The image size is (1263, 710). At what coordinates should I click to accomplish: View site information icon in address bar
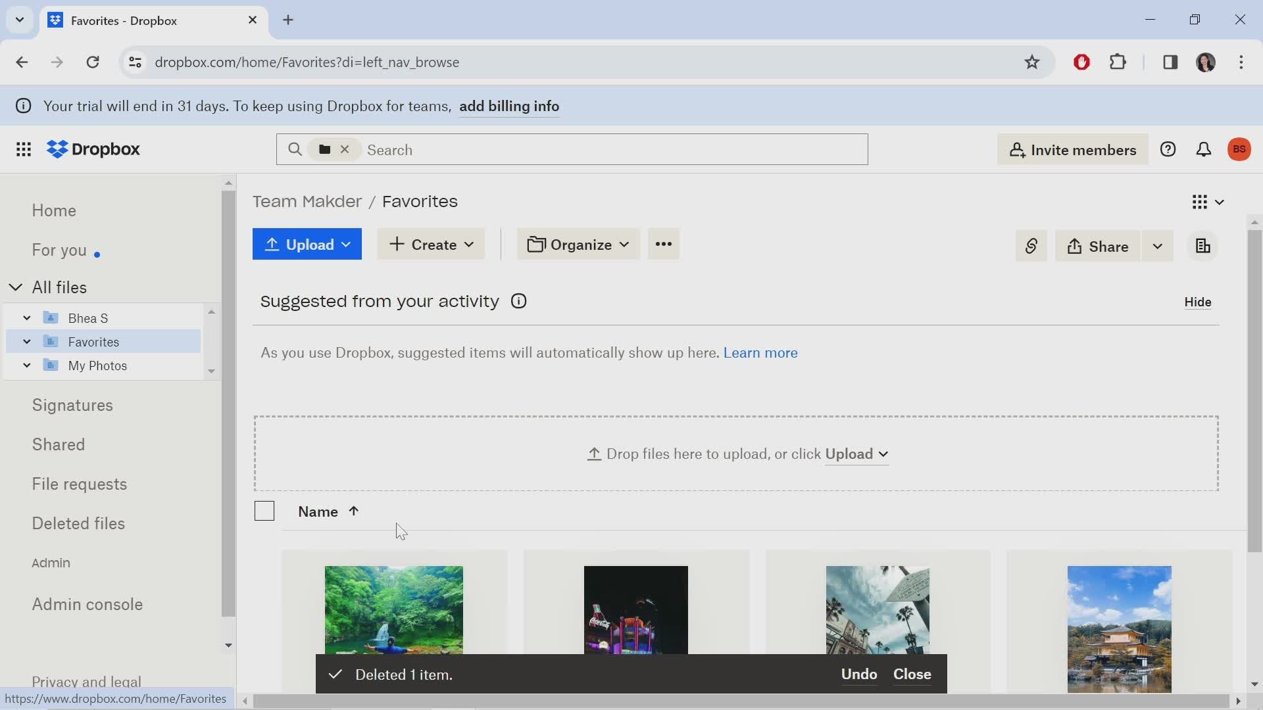(135, 62)
